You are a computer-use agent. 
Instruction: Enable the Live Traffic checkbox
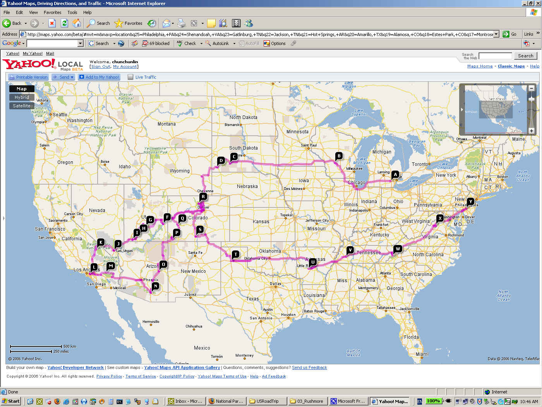coord(130,77)
